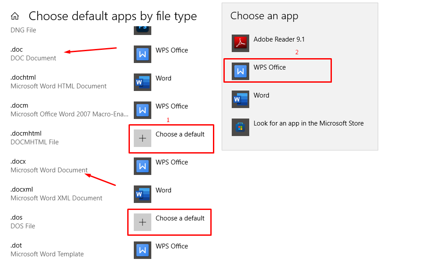Click the .docx extension text

[x=18, y=161]
